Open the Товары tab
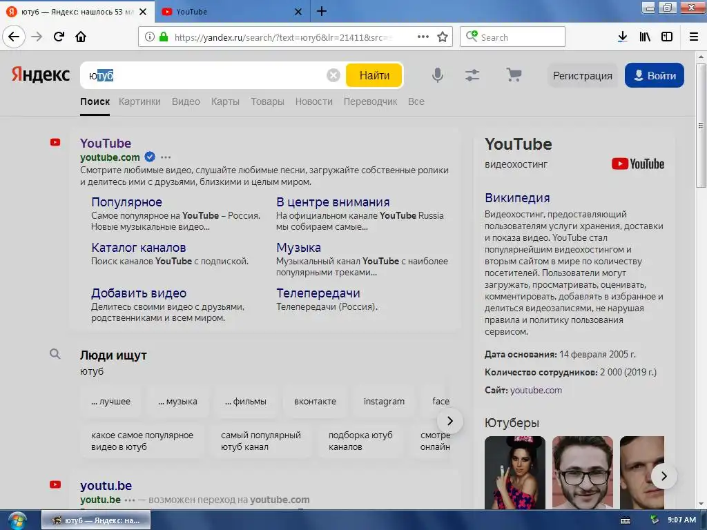 (267, 101)
